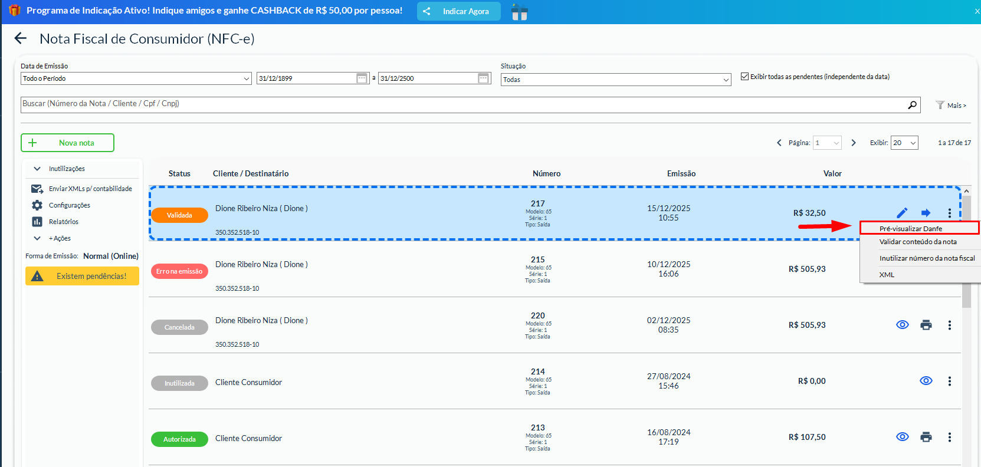Click the note search input field
The width and height of the screenshot is (981, 467).
(x=460, y=104)
